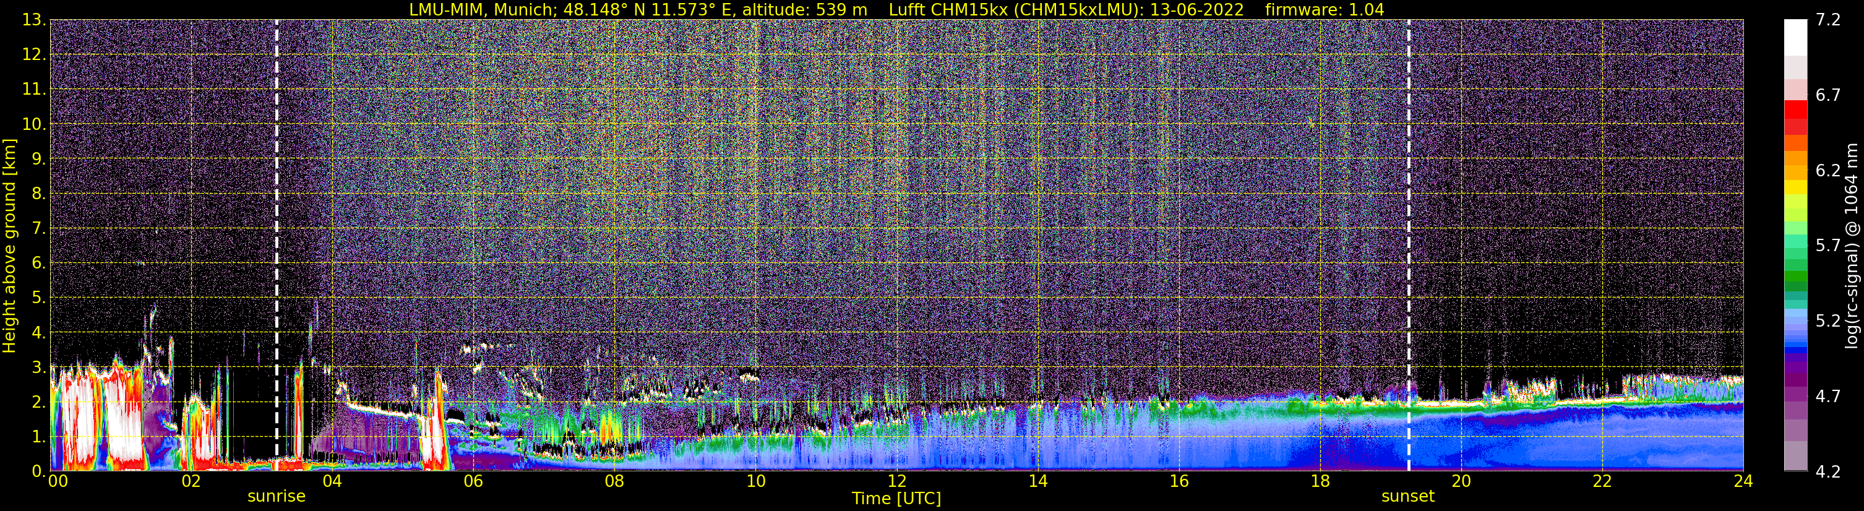Click the 'Height above ground [km]' axis title
1864x511 pixels.
click(9, 246)
